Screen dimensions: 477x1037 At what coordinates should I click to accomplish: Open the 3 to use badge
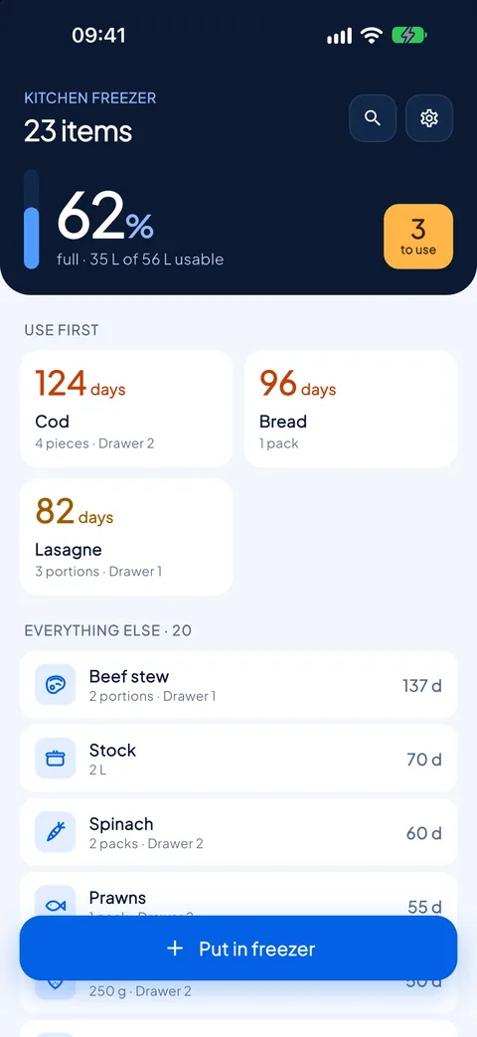point(418,236)
